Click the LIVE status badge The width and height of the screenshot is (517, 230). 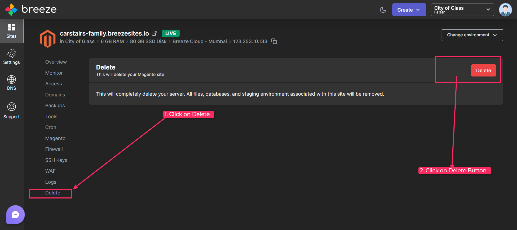(170, 33)
